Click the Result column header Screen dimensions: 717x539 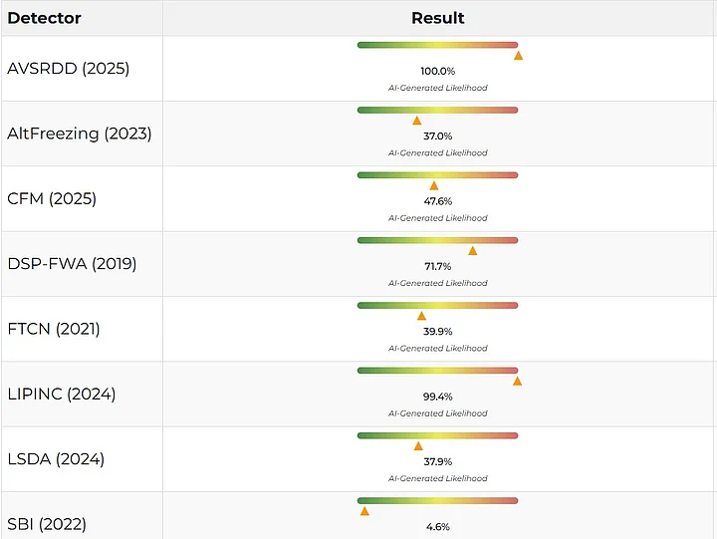pyautogui.click(x=437, y=18)
